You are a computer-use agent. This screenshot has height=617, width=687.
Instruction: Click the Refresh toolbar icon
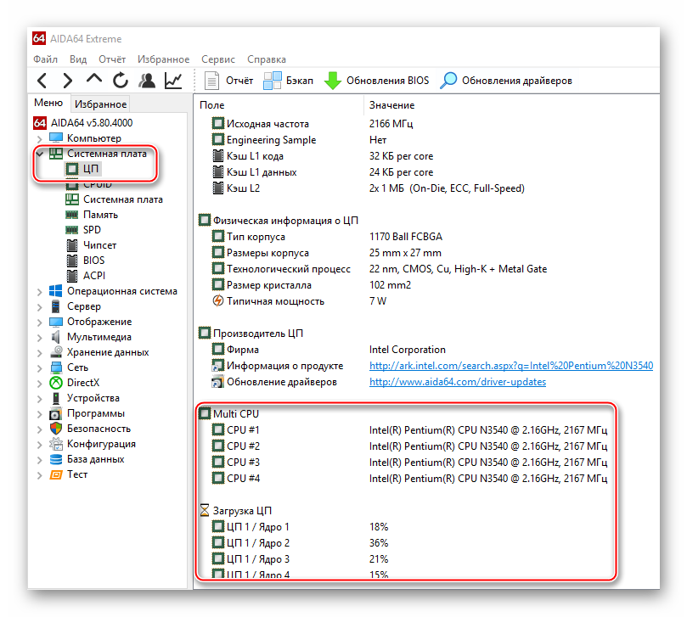121,81
